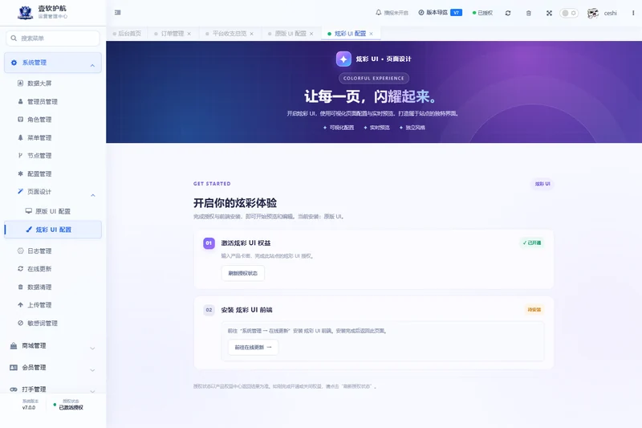This screenshot has width=642, height=428.
Task: Click the 安装 炫彩 UI 前端 card title
Action: (246, 310)
